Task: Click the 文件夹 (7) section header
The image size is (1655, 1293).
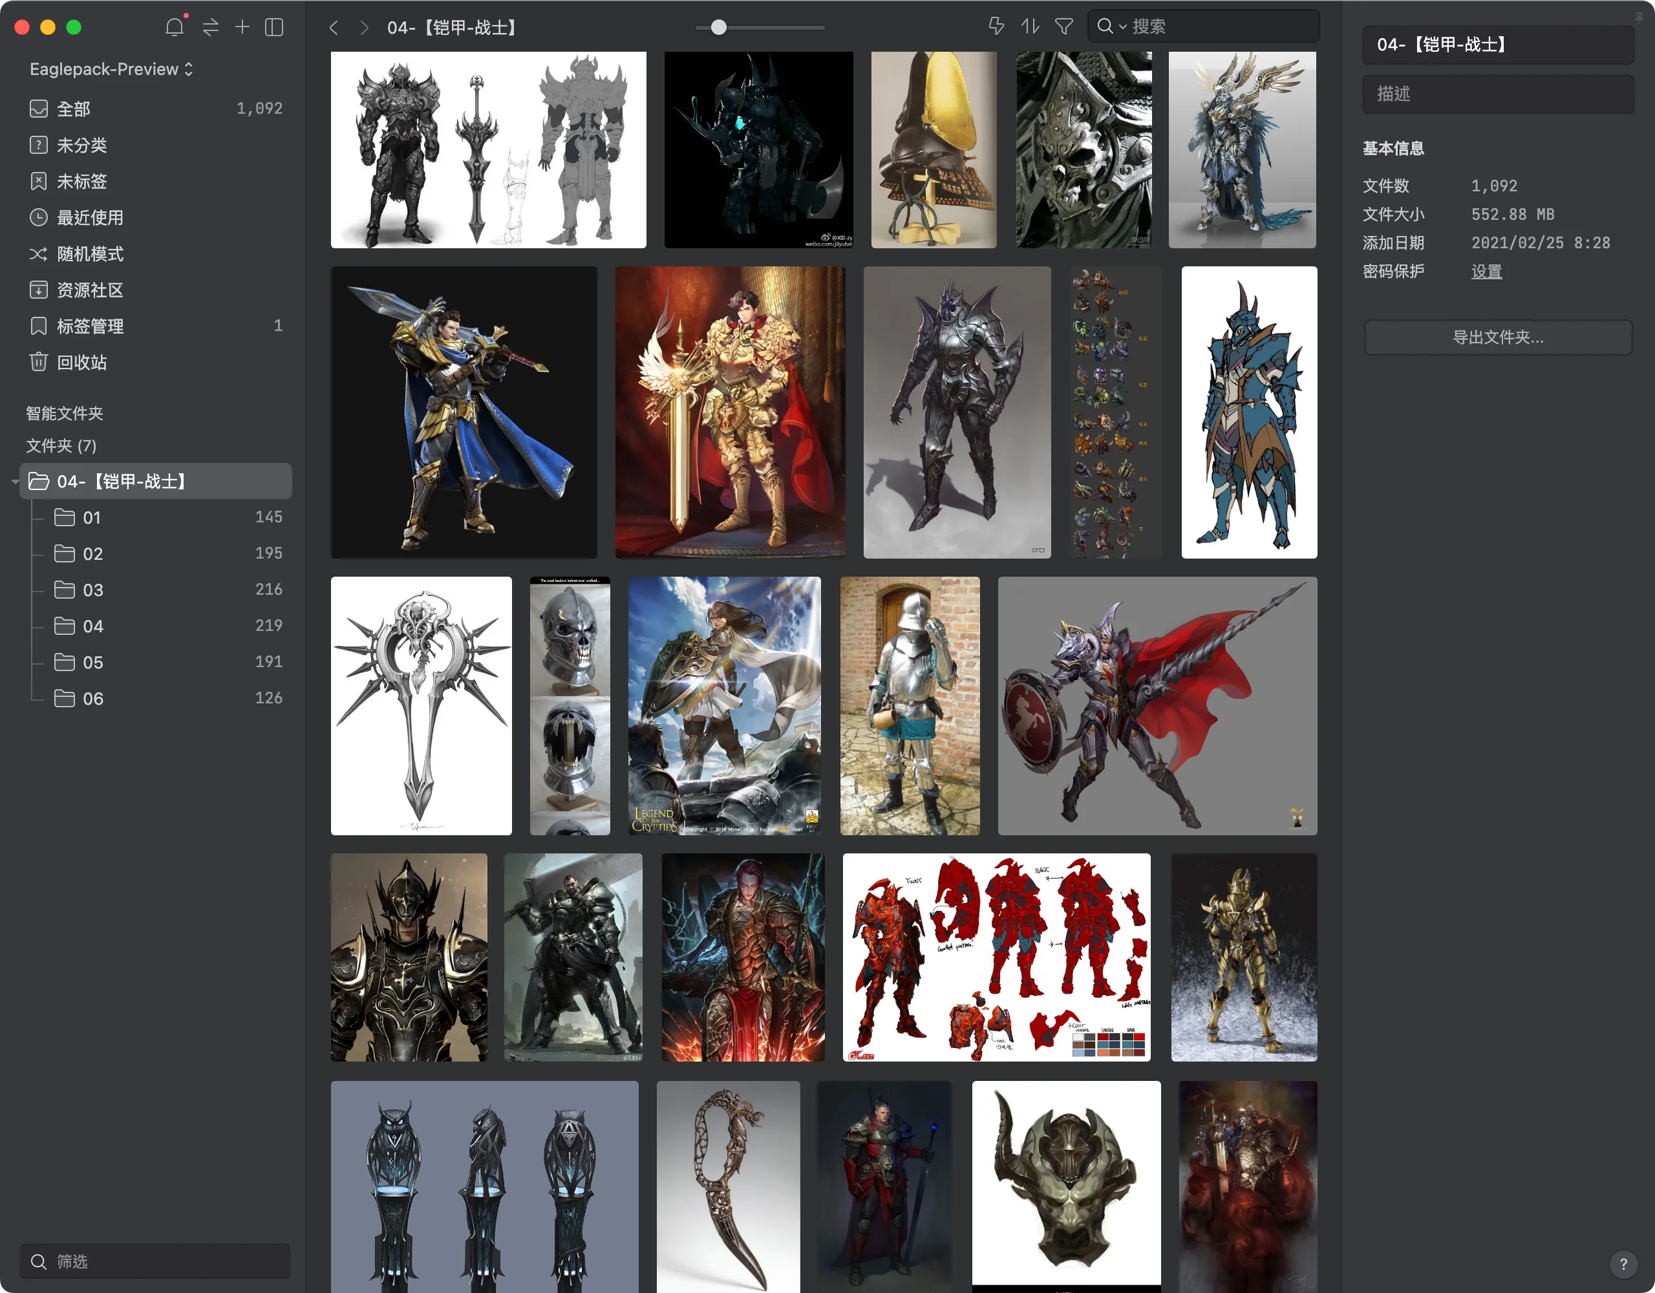Action: 61,445
